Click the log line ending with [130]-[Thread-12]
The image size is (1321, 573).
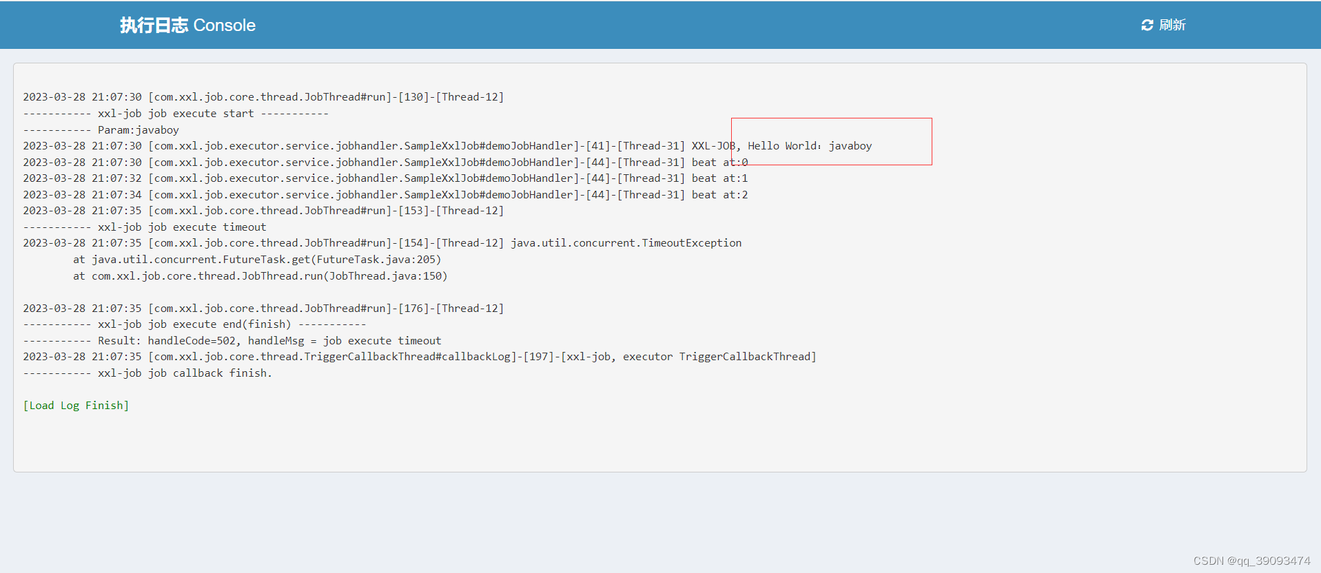tap(263, 97)
